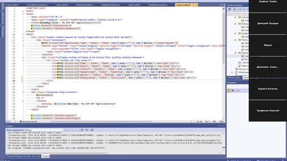Switch to the CalculatorController.cs tab

click(x=38, y=5)
